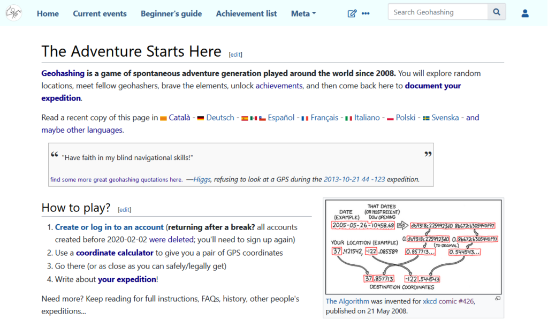Open the Achievement list page
Viewport: 548px width, 328px height.
pos(246,13)
